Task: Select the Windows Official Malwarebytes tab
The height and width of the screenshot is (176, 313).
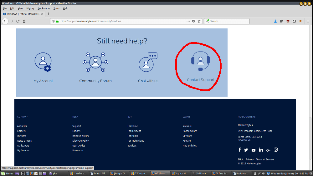Action: point(23,14)
